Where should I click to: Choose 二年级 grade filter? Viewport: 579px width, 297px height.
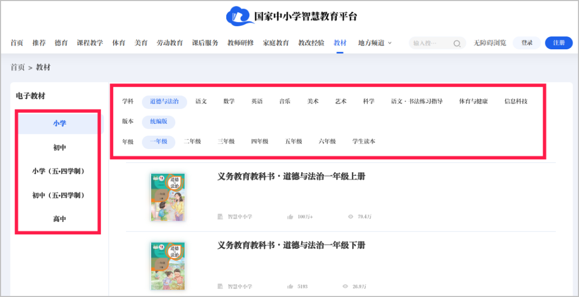tap(192, 142)
